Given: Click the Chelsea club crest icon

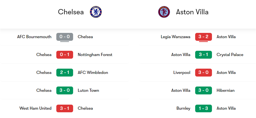Looking at the screenshot, I should [x=96, y=12].
